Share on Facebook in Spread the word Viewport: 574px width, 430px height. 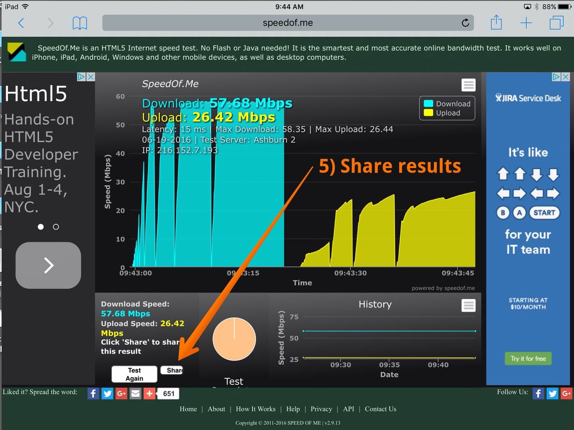click(x=93, y=394)
